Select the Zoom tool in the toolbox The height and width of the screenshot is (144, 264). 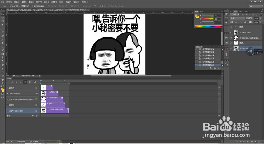click(x=3, y=83)
